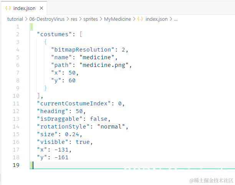The image size is (235, 185).
Task: Click the isDraggable value false
Action: coord(99,119)
